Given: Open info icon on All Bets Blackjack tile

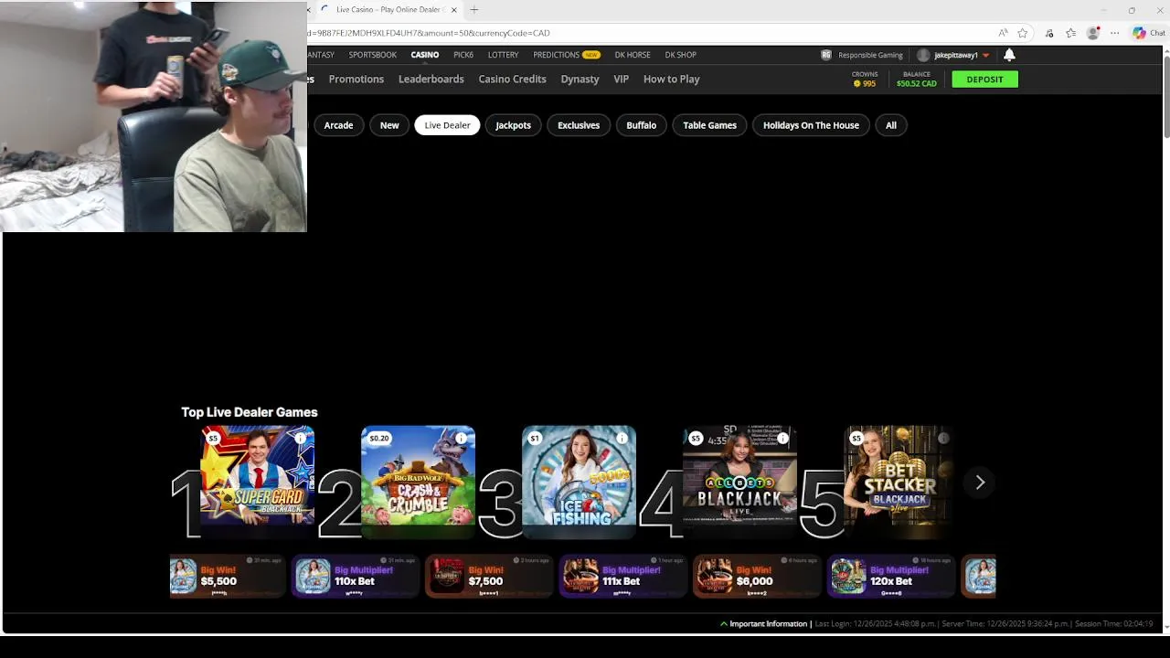Looking at the screenshot, I should [x=782, y=439].
